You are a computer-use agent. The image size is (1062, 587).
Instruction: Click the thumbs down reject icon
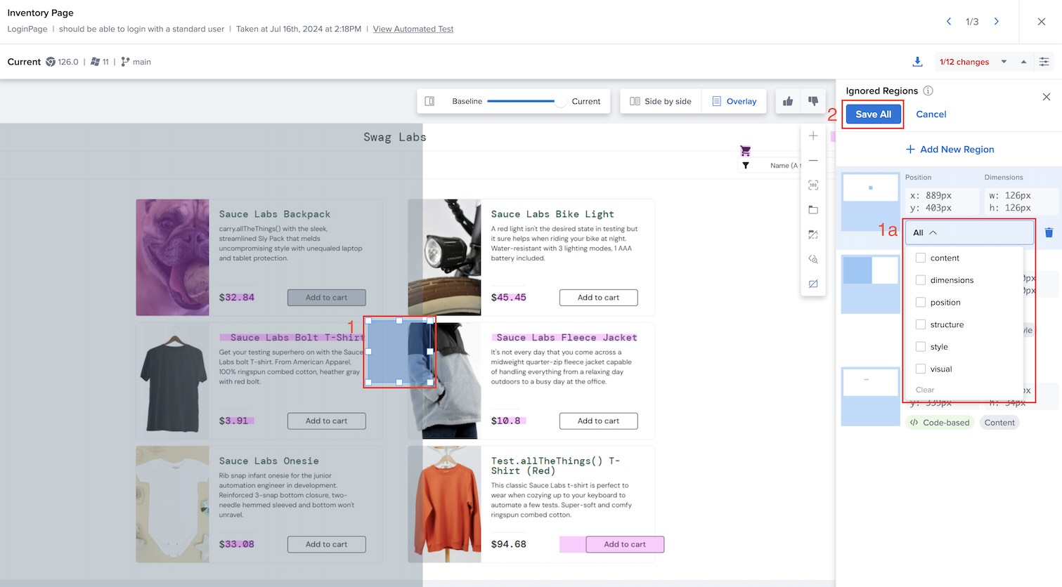coord(813,101)
